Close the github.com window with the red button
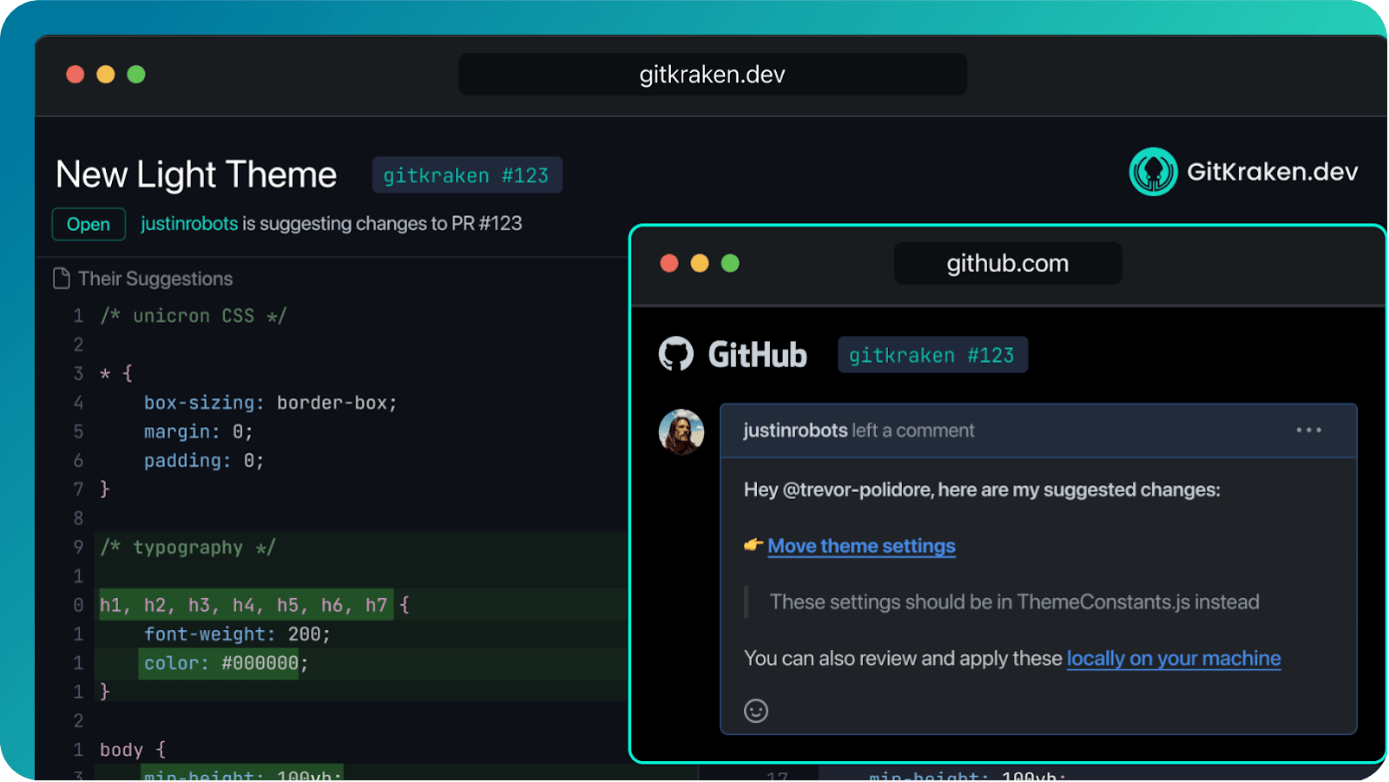The image size is (1389, 782). pos(669,264)
